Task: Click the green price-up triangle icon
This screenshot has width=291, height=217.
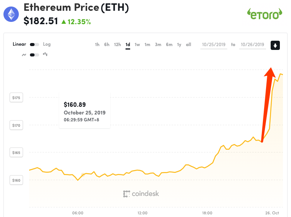Action: [x=64, y=22]
